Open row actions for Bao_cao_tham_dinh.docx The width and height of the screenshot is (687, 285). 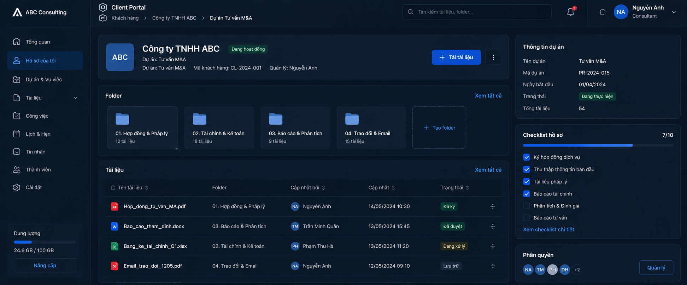click(x=493, y=226)
